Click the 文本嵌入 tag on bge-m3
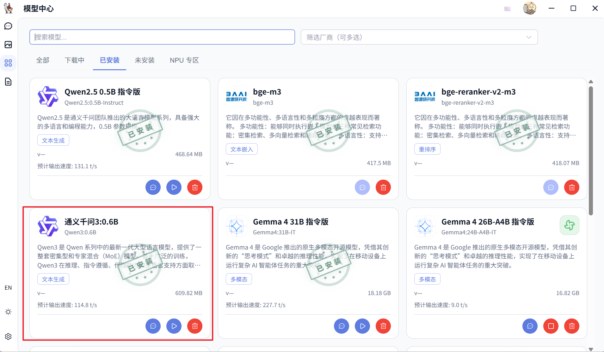 242,149
